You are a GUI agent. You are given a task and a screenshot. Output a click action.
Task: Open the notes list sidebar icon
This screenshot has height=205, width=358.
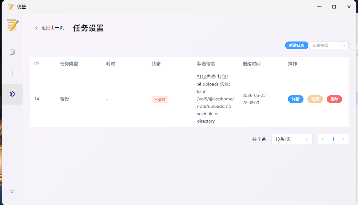pos(12,52)
